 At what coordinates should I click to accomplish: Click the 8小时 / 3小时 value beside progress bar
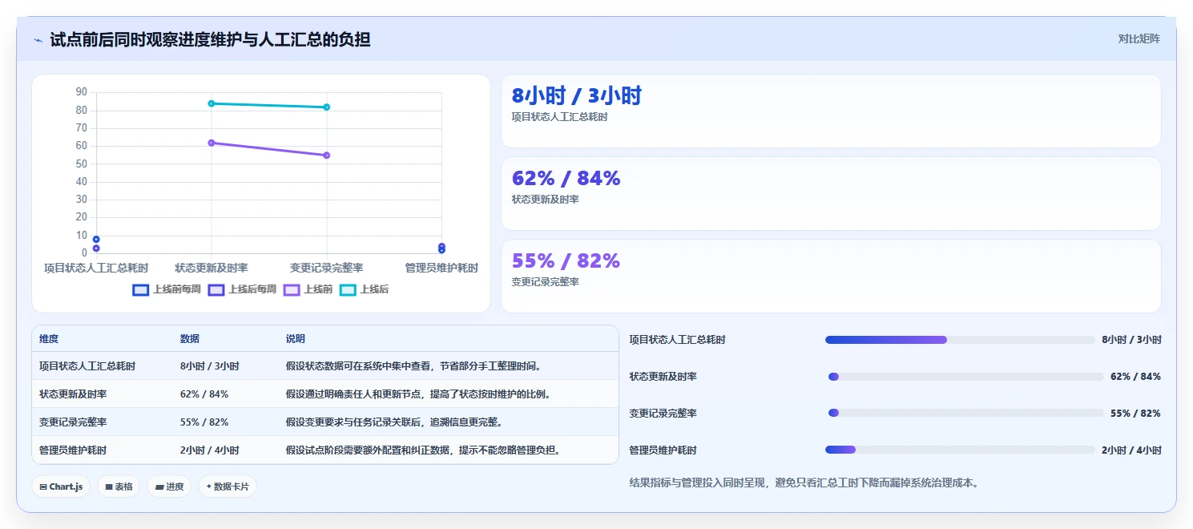tap(1131, 340)
